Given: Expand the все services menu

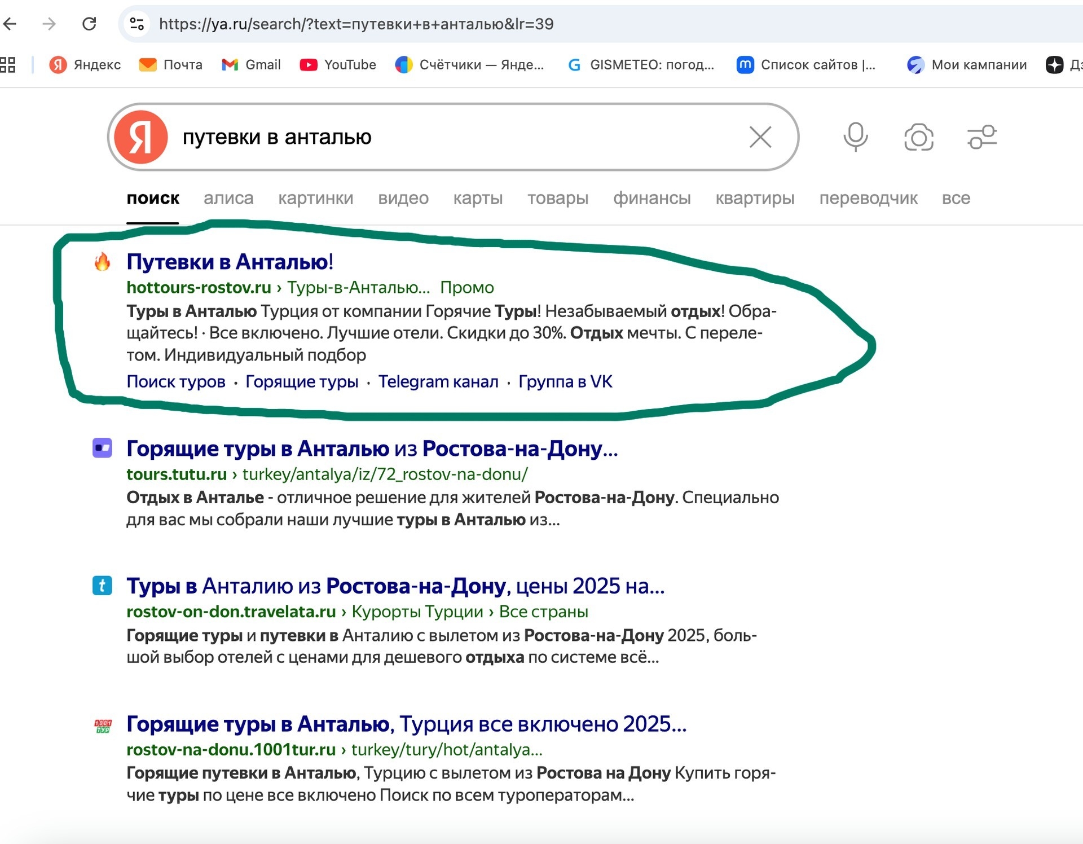Looking at the screenshot, I should click(x=956, y=198).
